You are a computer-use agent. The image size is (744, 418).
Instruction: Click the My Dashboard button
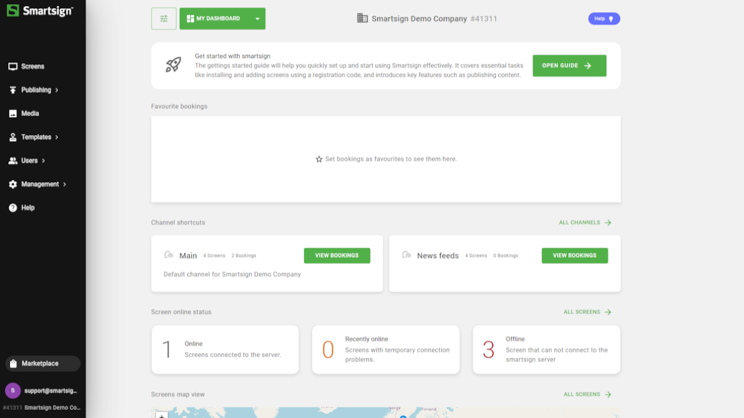[x=223, y=19]
